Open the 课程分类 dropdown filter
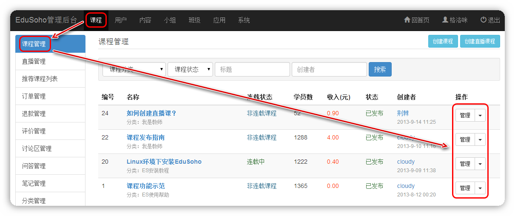Image resolution: width=515 pixels, height=216 pixels. click(134, 69)
